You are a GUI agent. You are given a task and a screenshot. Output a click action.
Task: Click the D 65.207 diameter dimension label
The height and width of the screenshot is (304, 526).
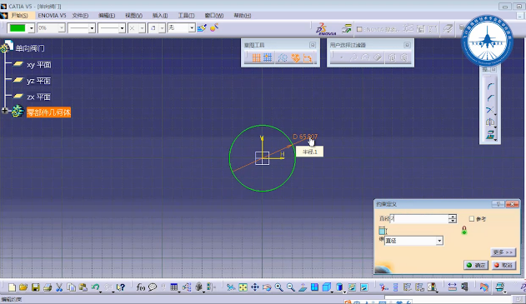pyautogui.click(x=305, y=137)
